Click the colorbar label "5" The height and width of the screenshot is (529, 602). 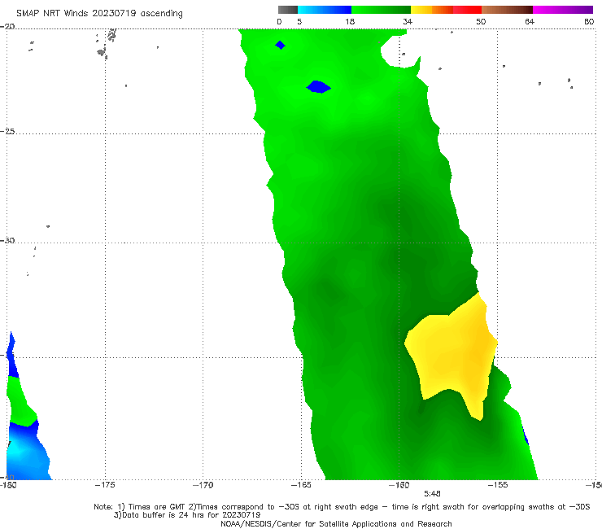pyautogui.click(x=299, y=22)
